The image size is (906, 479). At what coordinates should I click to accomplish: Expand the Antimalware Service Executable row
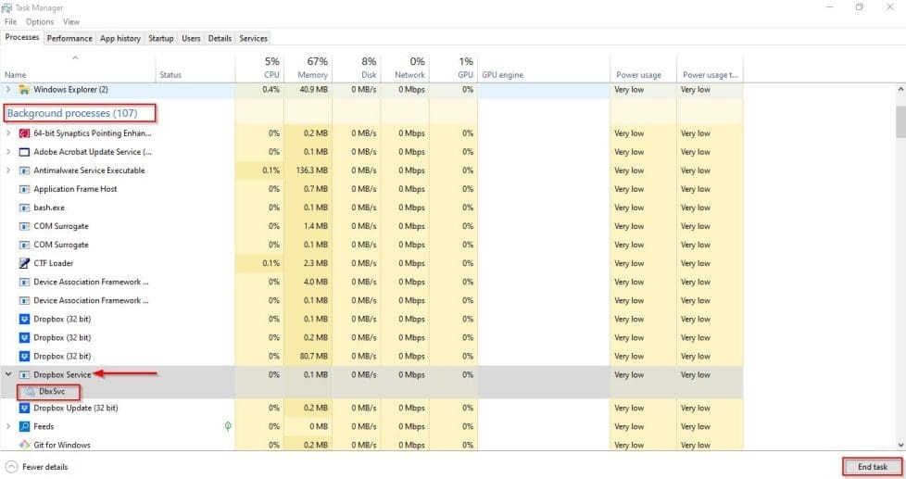click(9, 170)
